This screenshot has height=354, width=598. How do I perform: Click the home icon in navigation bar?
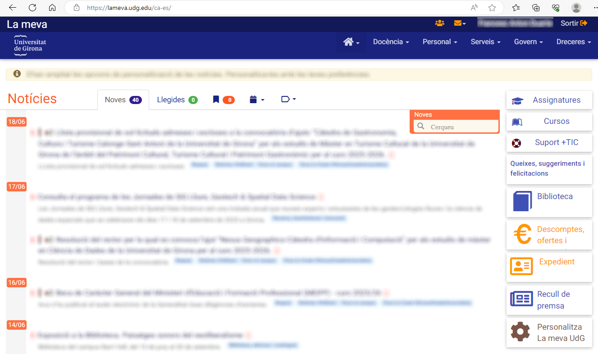point(351,42)
